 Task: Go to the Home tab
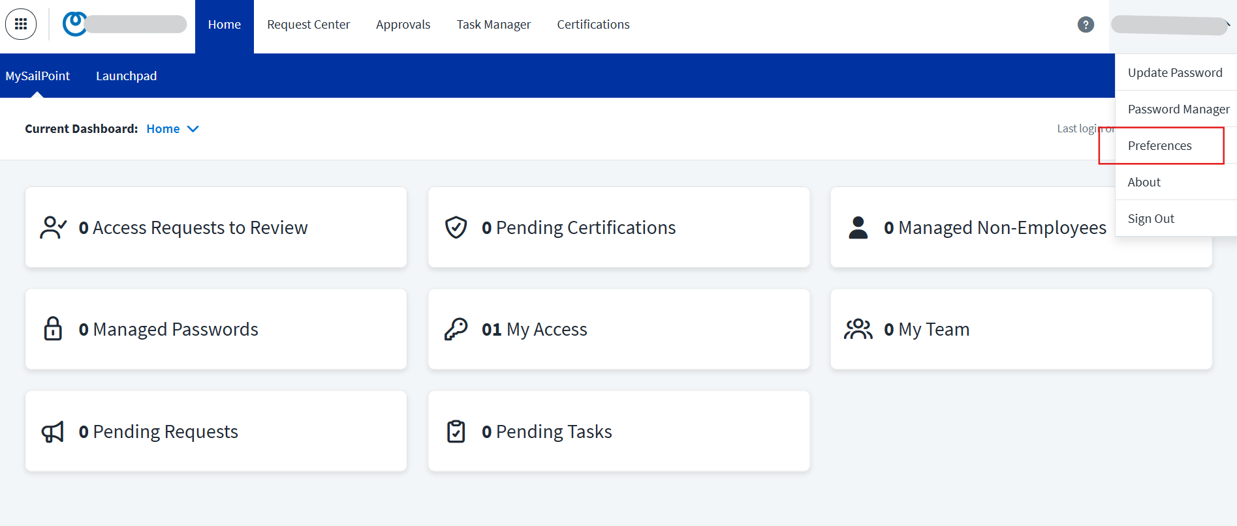click(x=225, y=25)
